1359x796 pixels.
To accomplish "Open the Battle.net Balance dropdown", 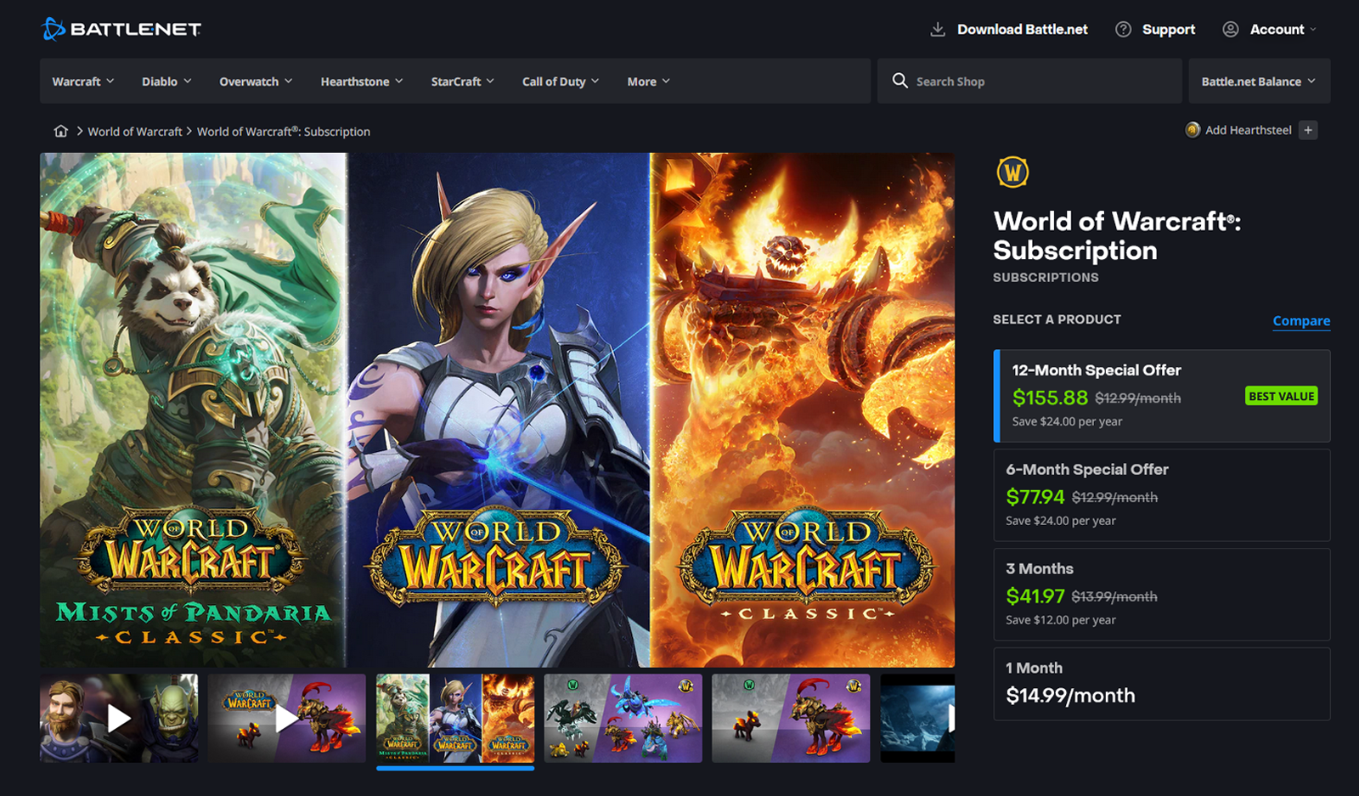I will tap(1259, 82).
